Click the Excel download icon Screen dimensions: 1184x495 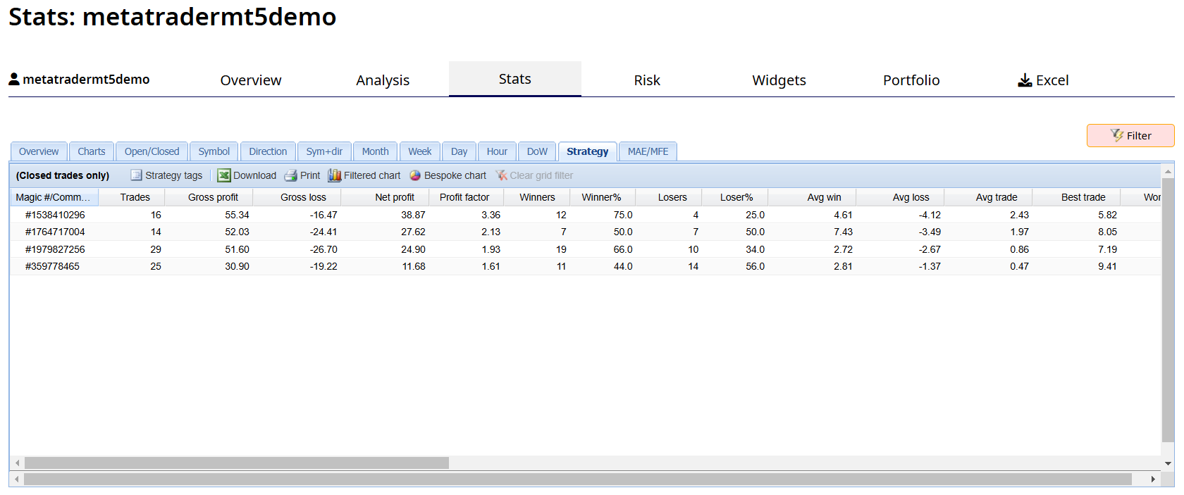click(x=1025, y=80)
